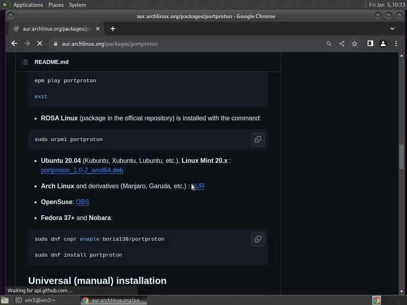Open the README outline icon

(25, 62)
